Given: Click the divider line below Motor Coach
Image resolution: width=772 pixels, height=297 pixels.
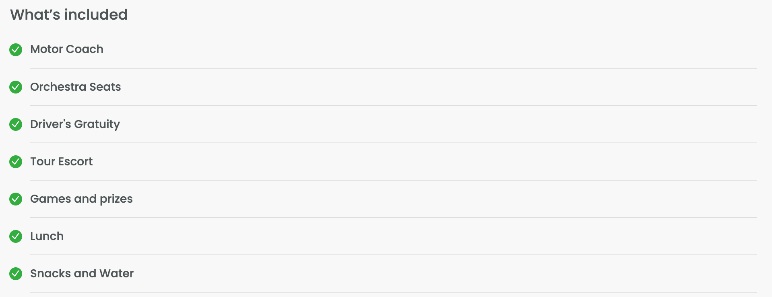Looking at the screenshot, I should click(x=393, y=68).
